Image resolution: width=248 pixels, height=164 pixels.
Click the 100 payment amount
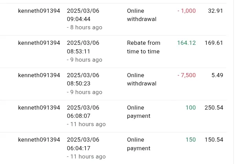190,107
